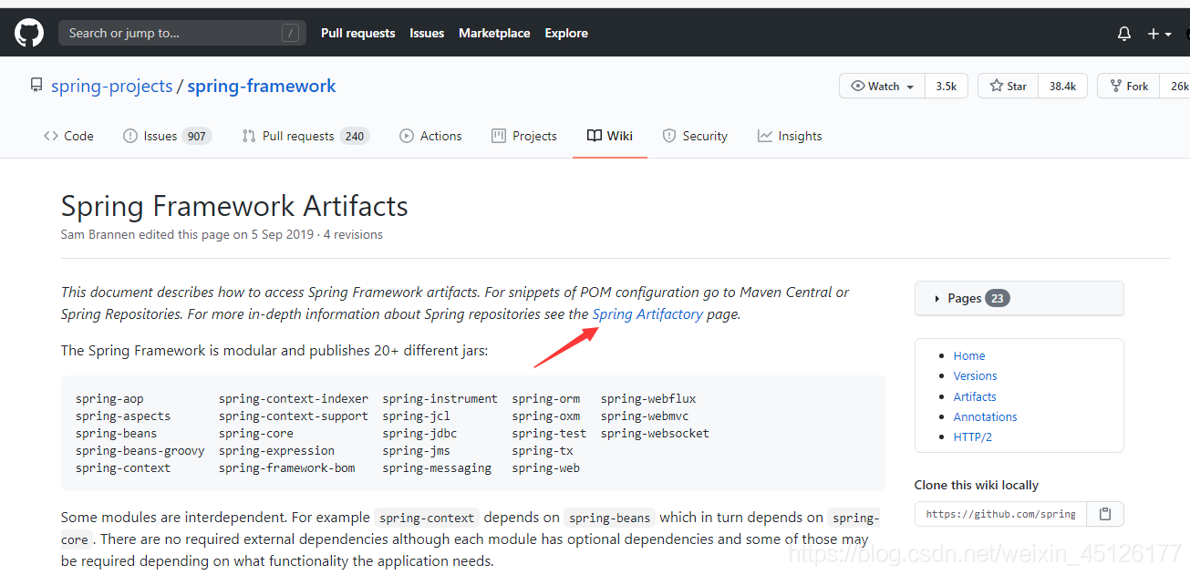Click the Clone this wiki locally heading
The image size is (1190, 575).
(977, 485)
